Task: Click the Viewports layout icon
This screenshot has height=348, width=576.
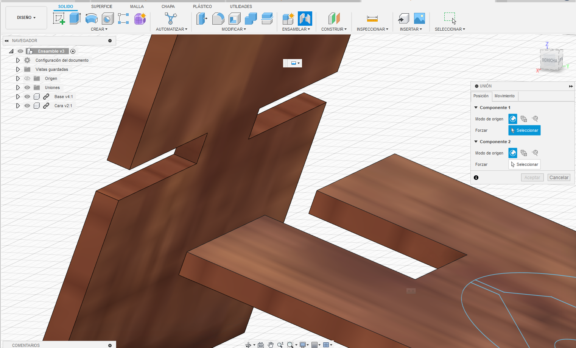Action: 326,345
